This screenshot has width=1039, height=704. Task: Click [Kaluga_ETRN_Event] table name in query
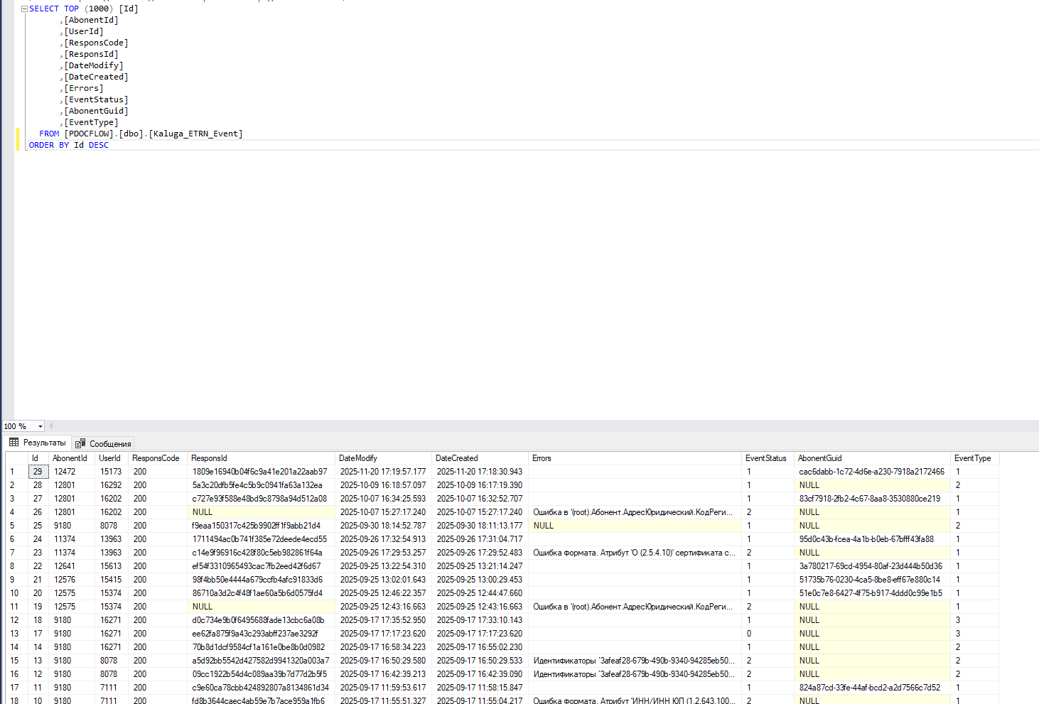[195, 134]
